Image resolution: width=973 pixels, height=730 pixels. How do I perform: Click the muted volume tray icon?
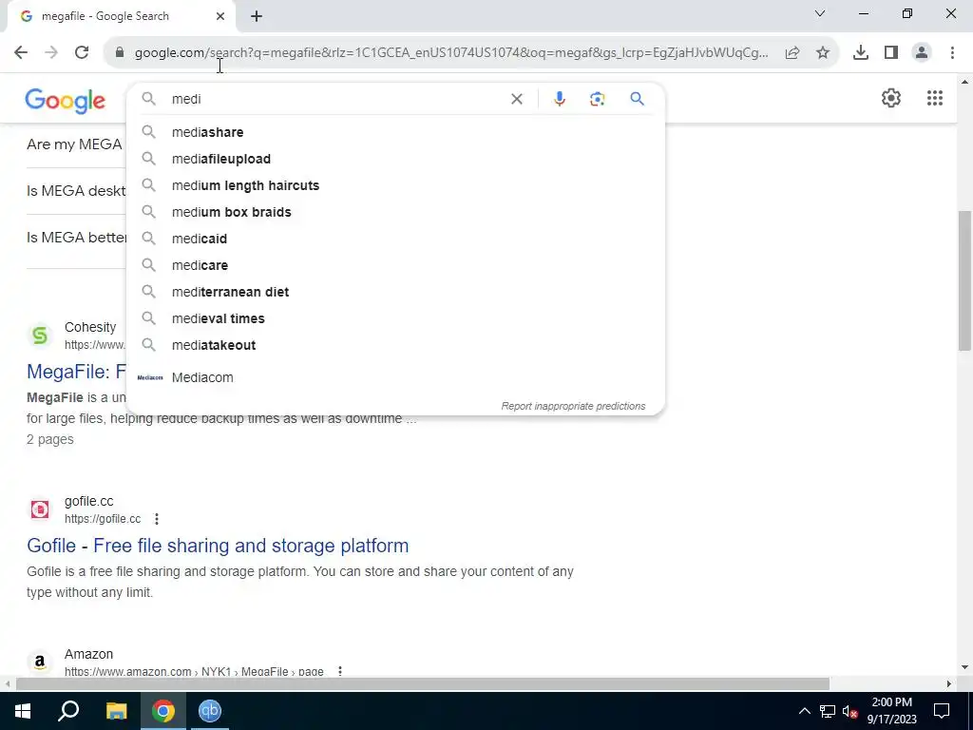(850, 711)
